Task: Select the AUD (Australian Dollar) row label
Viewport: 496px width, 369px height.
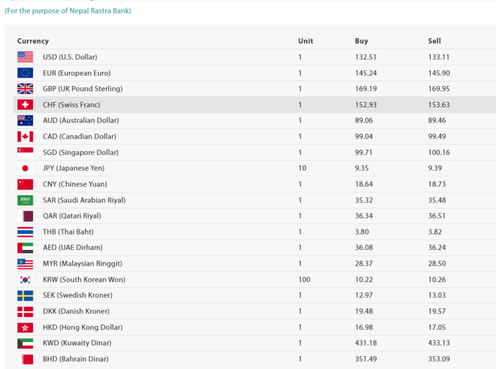Action: (81, 120)
